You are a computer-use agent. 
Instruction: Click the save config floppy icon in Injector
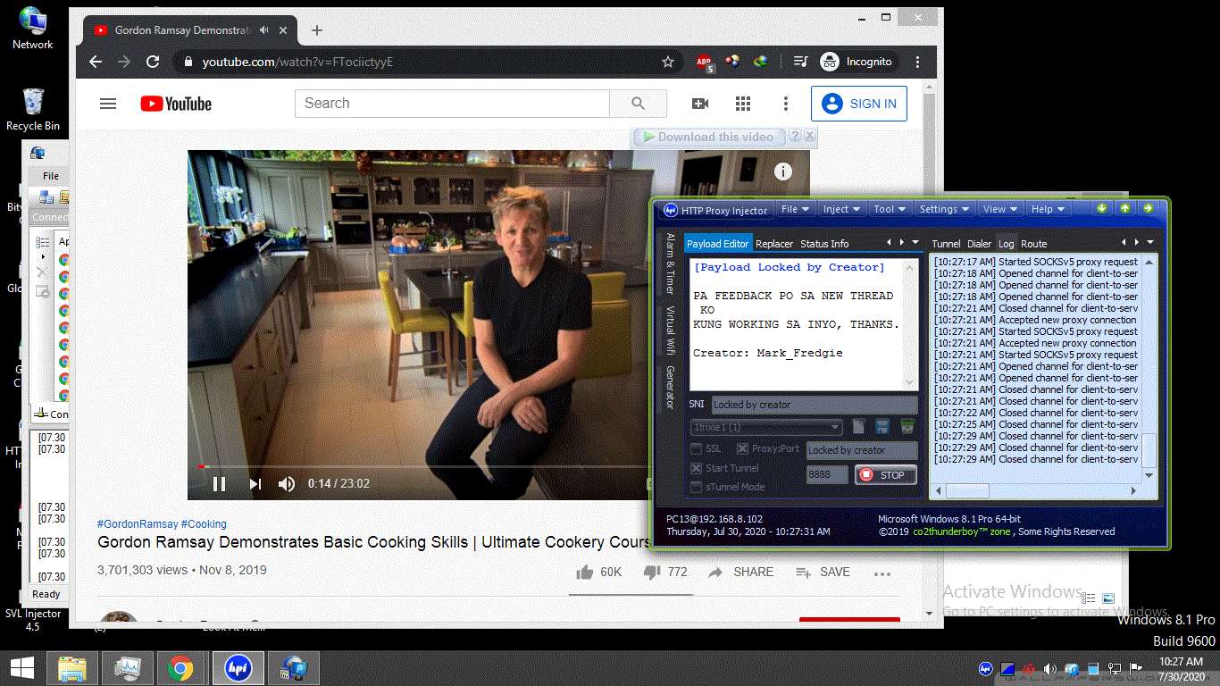[x=882, y=427]
